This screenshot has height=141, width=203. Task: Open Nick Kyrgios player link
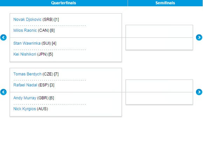coord(24,109)
